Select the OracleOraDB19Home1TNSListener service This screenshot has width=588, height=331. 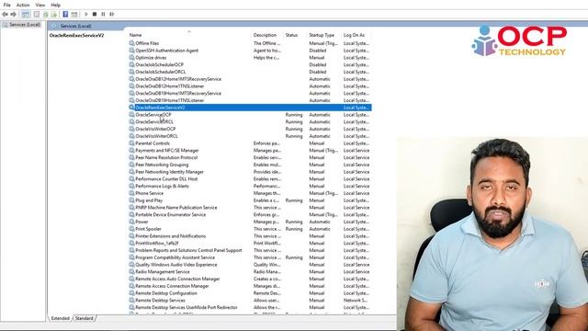pos(169,100)
